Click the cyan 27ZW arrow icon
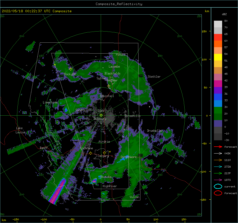This screenshot has width=238, height=223. coord(218,167)
